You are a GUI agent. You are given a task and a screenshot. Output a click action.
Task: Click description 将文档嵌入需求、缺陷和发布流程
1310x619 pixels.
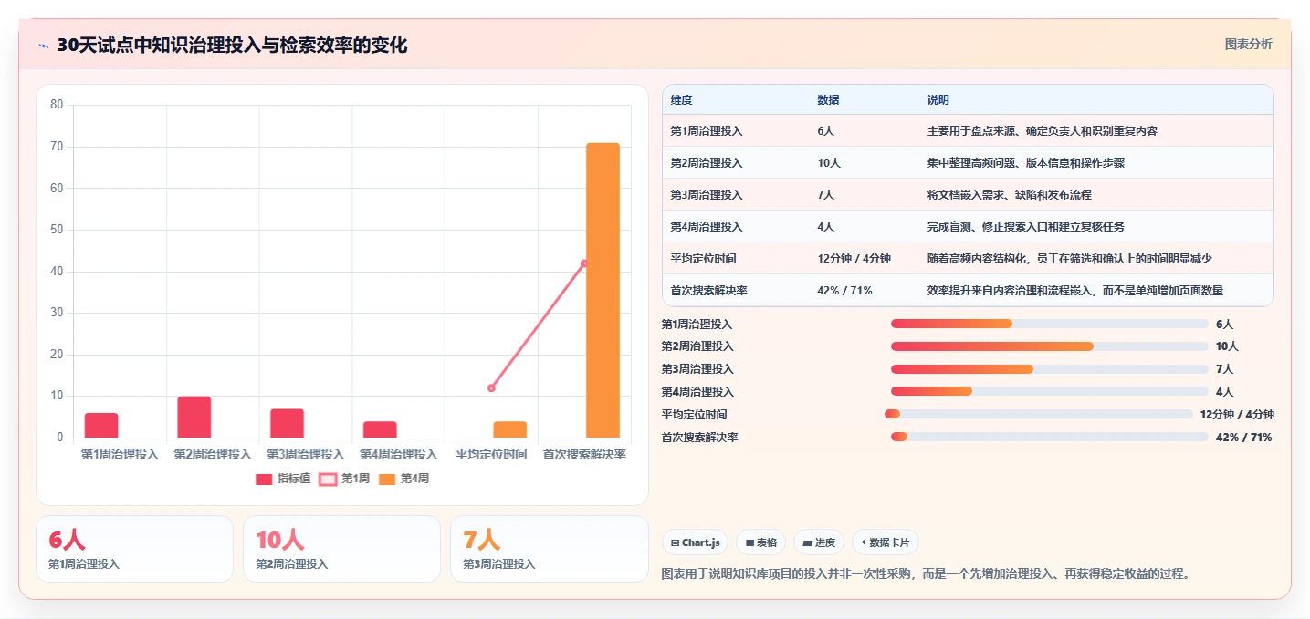(1009, 195)
